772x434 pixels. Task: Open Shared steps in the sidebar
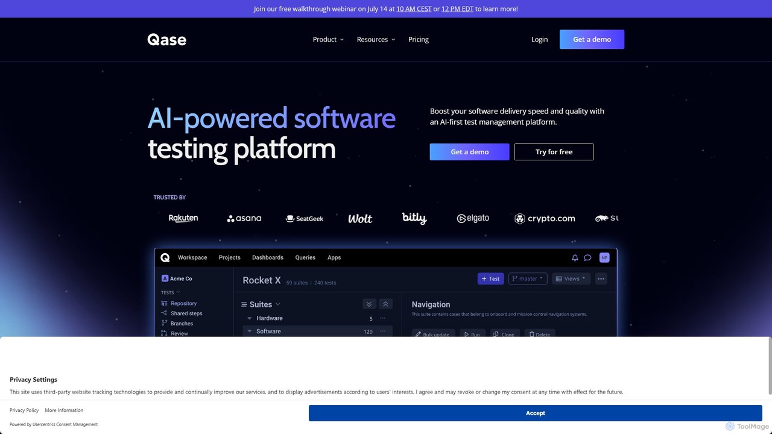[182, 313]
